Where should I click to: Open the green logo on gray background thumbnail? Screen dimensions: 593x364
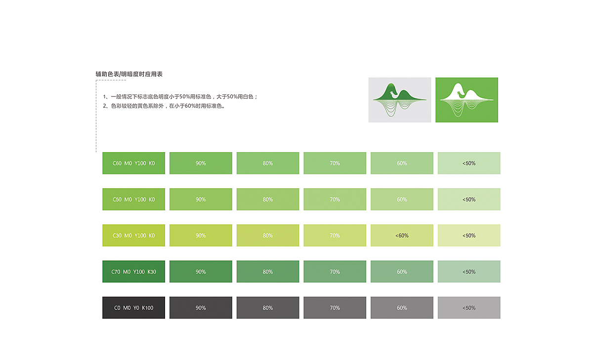point(400,100)
